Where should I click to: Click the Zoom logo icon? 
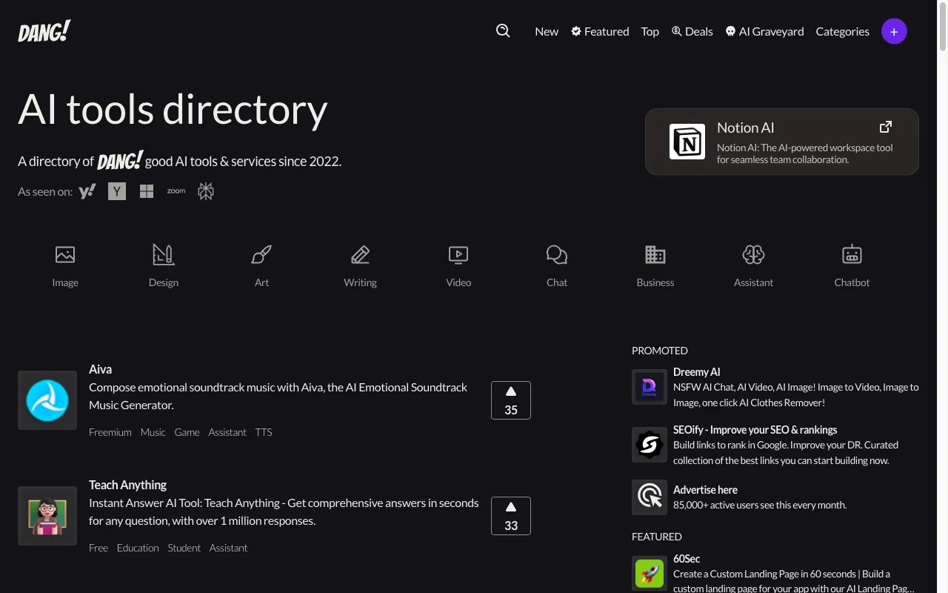coord(176,191)
